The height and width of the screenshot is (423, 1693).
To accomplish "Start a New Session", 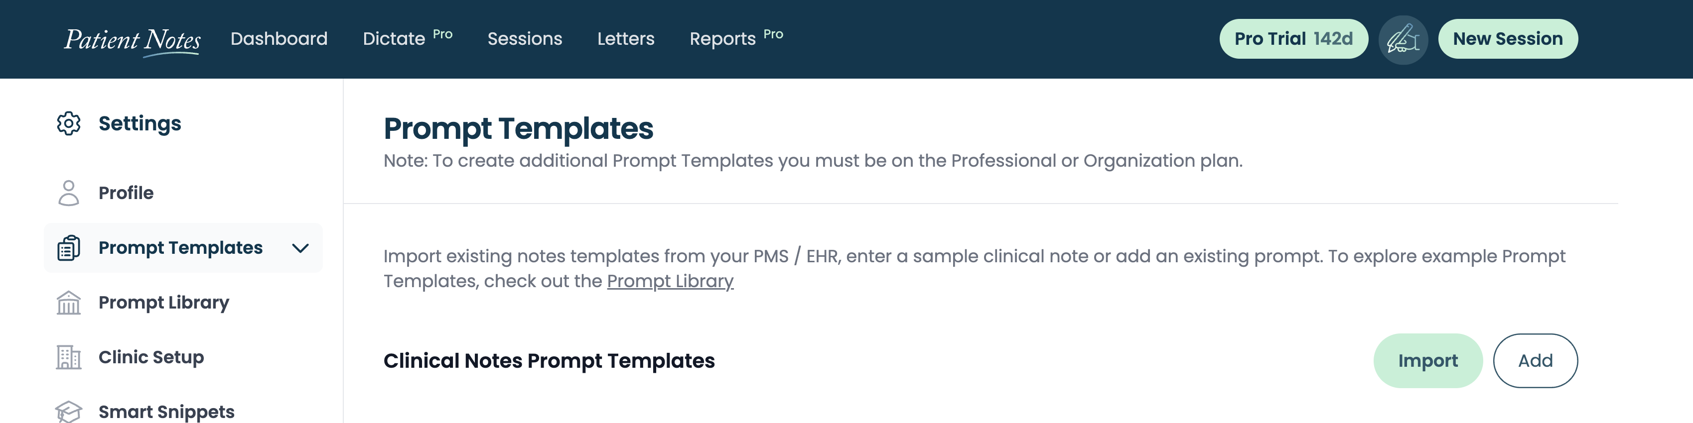I will pyautogui.click(x=1508, y=39).
